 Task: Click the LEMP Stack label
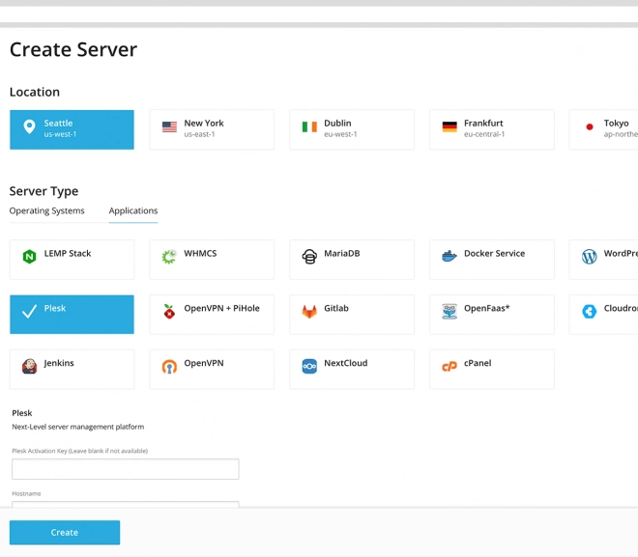tap(68, 254)
